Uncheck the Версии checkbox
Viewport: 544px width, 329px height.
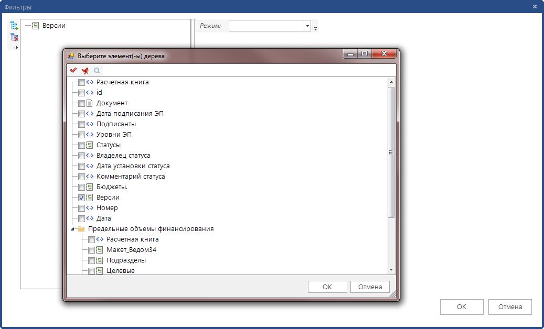click(x=81, y=198)
